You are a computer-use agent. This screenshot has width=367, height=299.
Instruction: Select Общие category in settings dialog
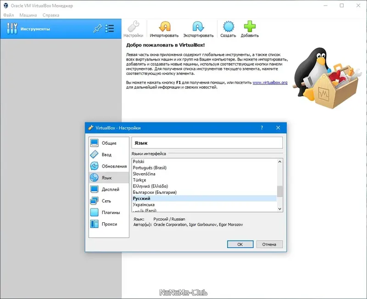click(109, 143)
